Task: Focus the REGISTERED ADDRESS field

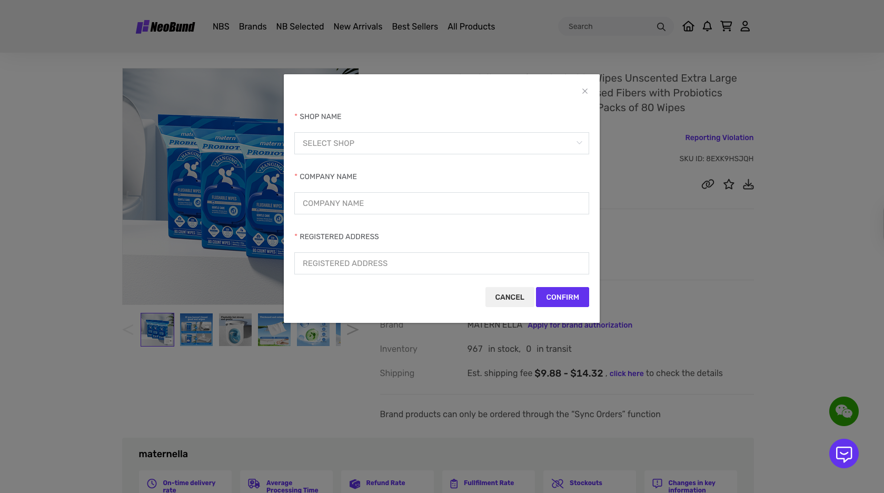Action: 442,263
